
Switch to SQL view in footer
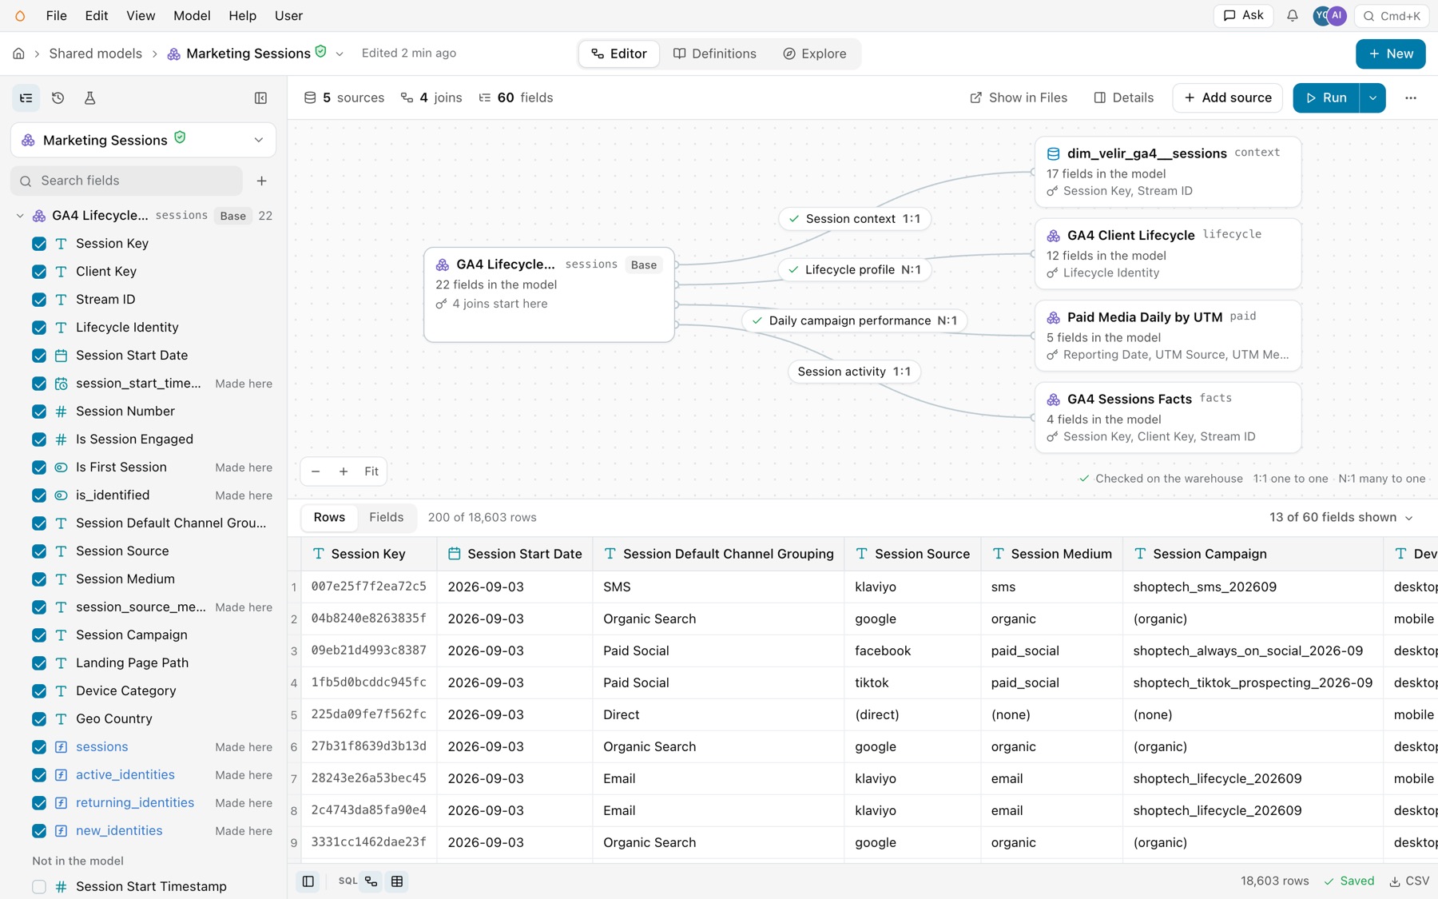(x=348, y=881)
